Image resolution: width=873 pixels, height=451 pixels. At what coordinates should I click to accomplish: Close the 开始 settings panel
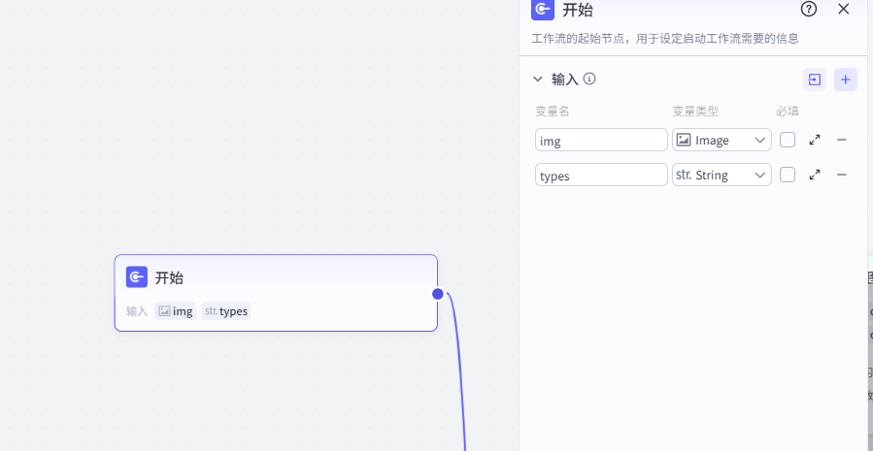[x=844, y=9]
